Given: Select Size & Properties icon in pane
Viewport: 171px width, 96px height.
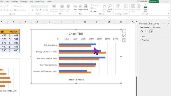Looking at the screenshot, I should (151, 31).
